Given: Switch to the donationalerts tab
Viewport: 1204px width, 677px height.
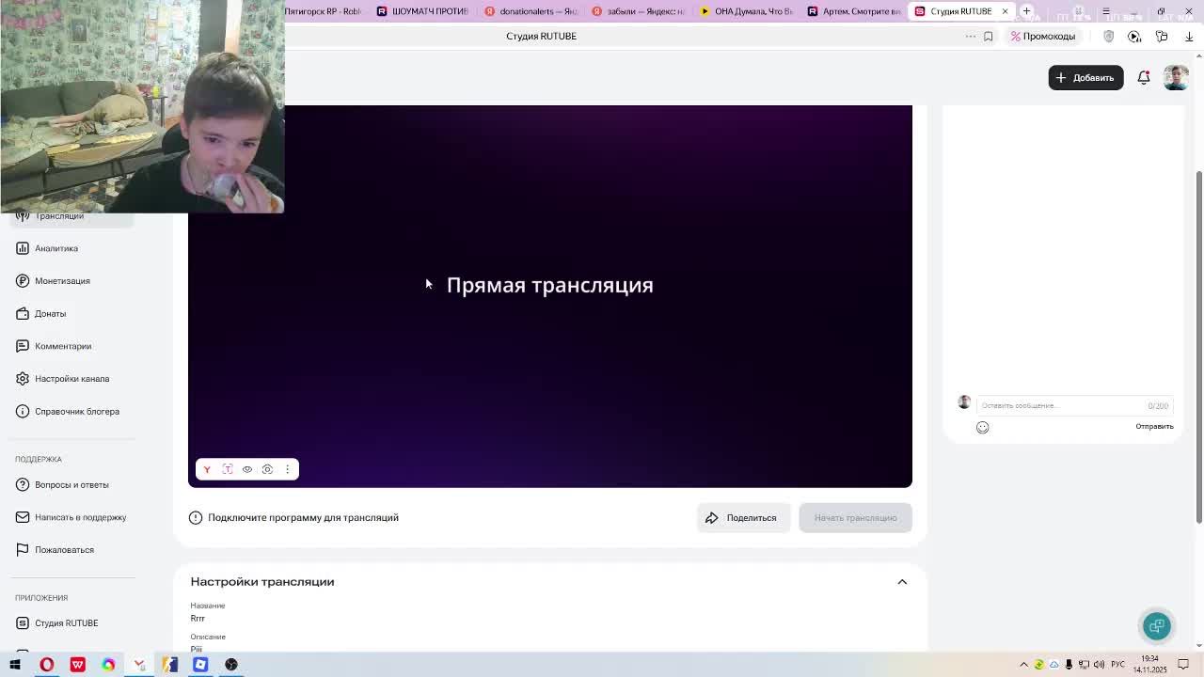Looking at the screenshot, I should click(x=531, y=11).
